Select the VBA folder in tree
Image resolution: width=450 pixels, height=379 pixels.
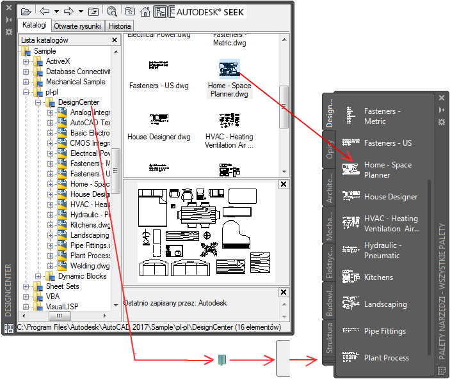coord(52,297)
